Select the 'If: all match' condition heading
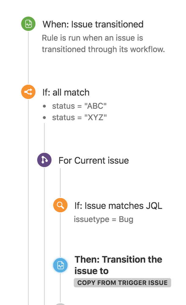 point(66,92)
